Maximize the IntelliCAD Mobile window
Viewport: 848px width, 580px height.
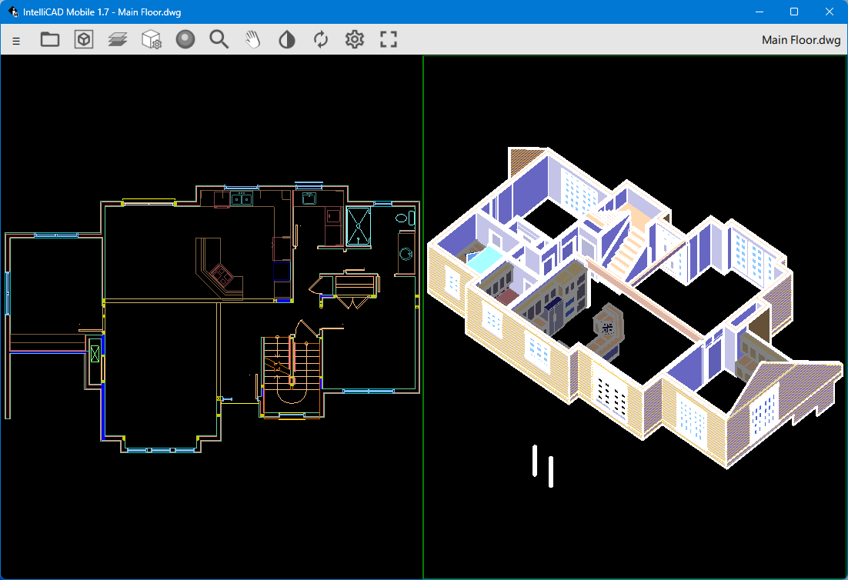[794, 12]
